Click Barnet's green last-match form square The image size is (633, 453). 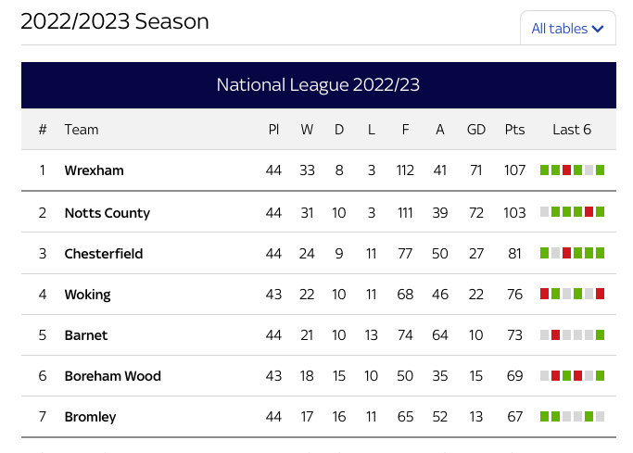click(x=601, y=334)
